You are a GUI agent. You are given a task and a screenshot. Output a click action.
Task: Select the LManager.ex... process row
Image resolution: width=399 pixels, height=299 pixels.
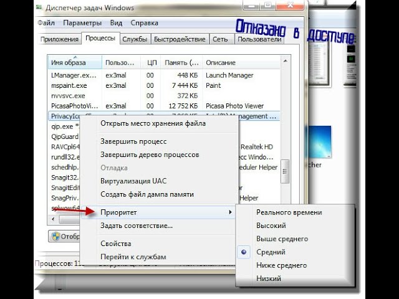(x=164, y=75)
